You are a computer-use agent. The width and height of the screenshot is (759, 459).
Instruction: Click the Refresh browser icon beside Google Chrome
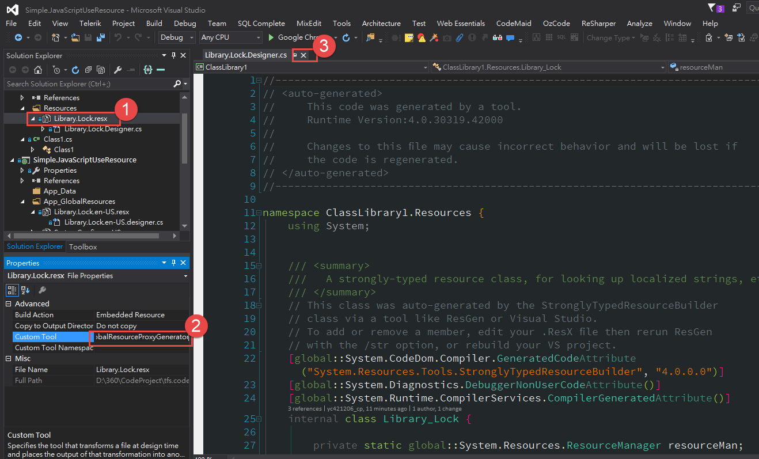point(346,37)
